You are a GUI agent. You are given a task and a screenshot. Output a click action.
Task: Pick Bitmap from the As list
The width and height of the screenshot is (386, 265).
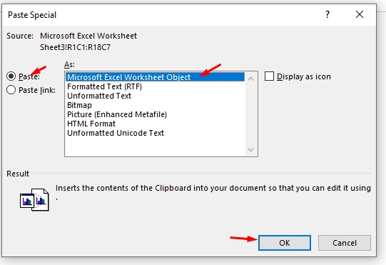click(x=79, y=105)
